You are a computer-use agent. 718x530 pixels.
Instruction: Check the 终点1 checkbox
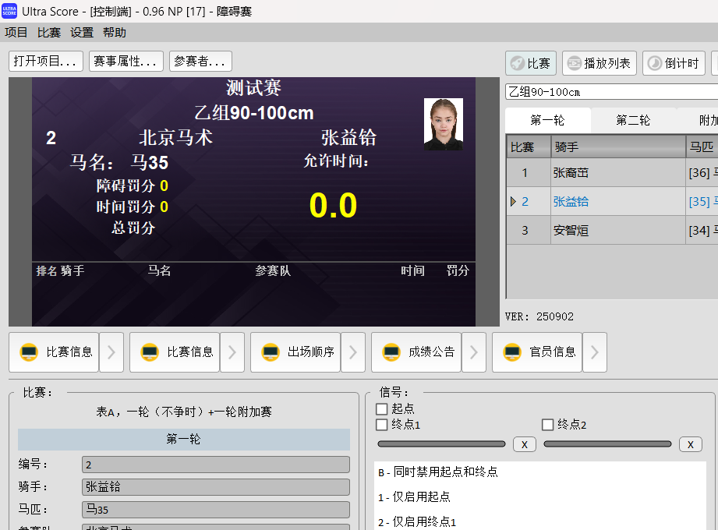381,424
